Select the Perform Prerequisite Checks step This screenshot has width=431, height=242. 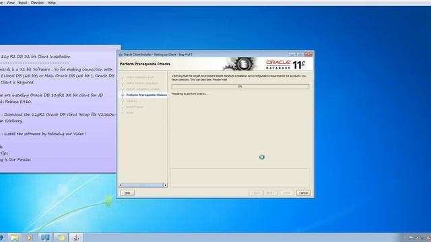coord(147,95)
